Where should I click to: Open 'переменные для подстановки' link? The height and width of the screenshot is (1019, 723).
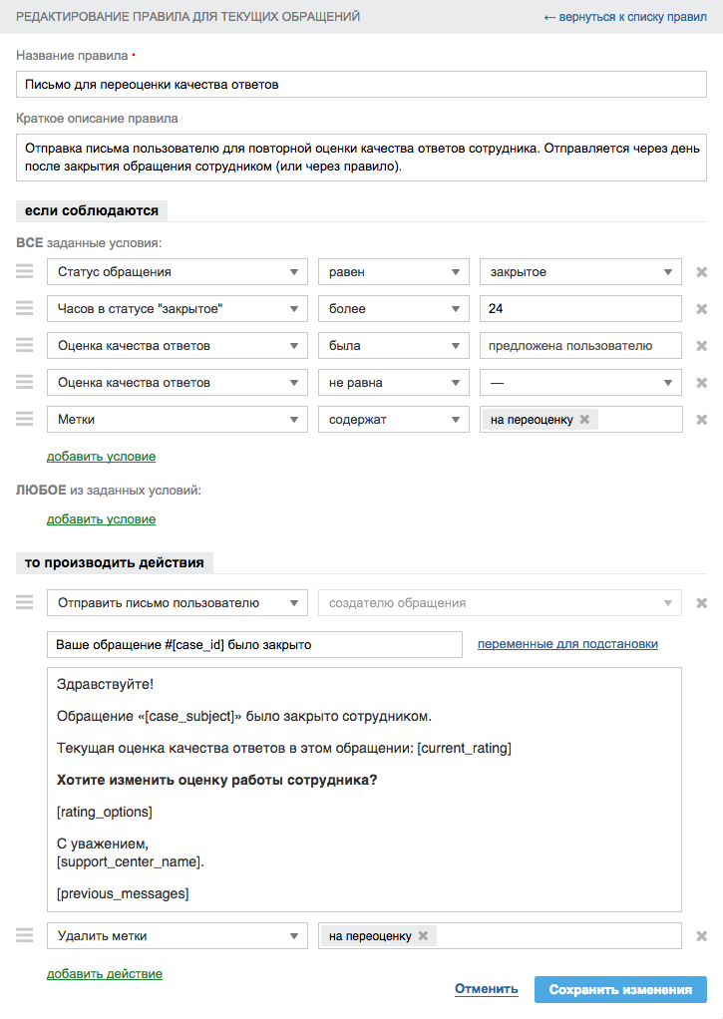567,644
